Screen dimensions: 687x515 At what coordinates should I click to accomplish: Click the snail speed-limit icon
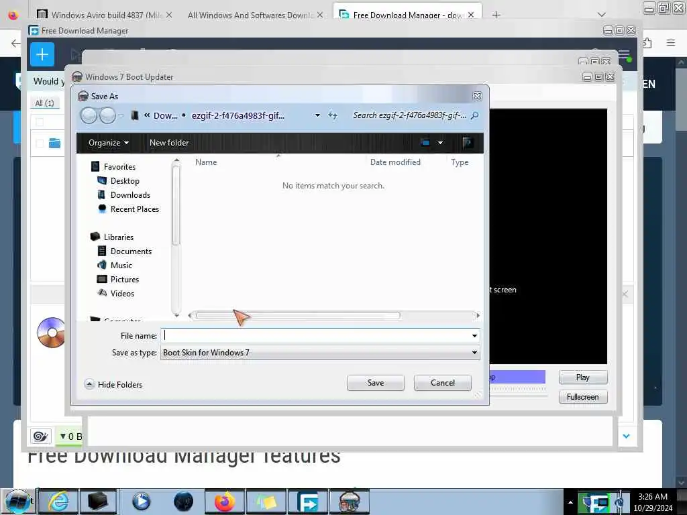pyautogui.click(x=41, y=436)
